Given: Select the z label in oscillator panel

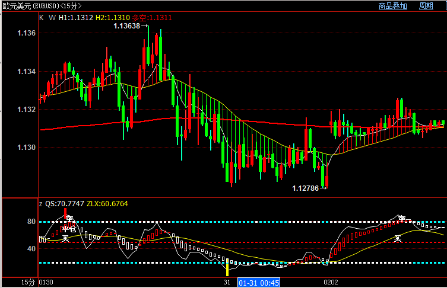Looking at the screenshot, I should (x=41, y=203).
